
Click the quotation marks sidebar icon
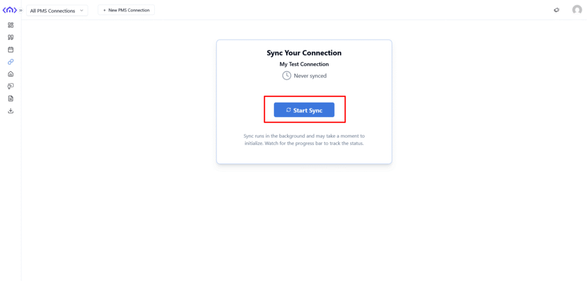click(x=10, y=37)
